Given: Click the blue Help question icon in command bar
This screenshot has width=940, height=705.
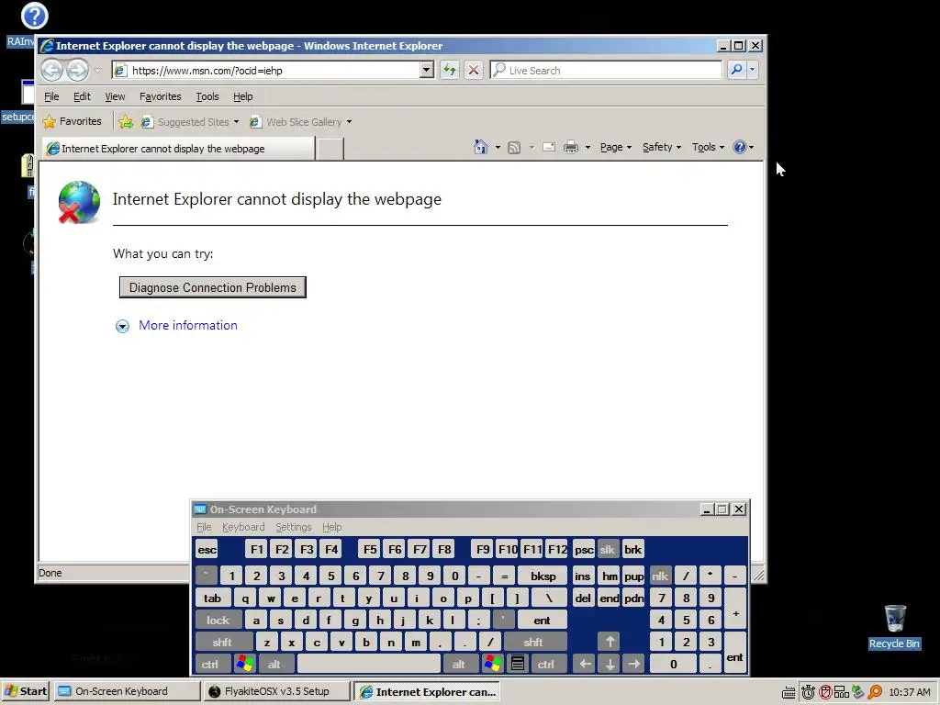Looking at the screenshot, I should click(x=740, y=147).
